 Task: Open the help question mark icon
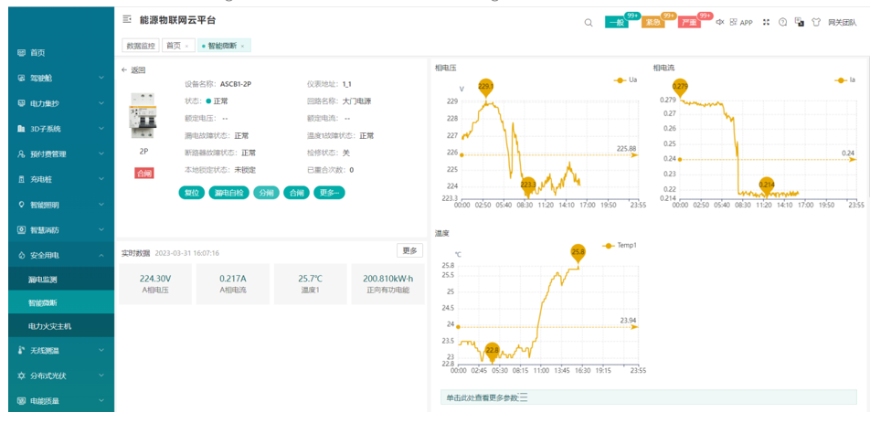tap(783, 22)
